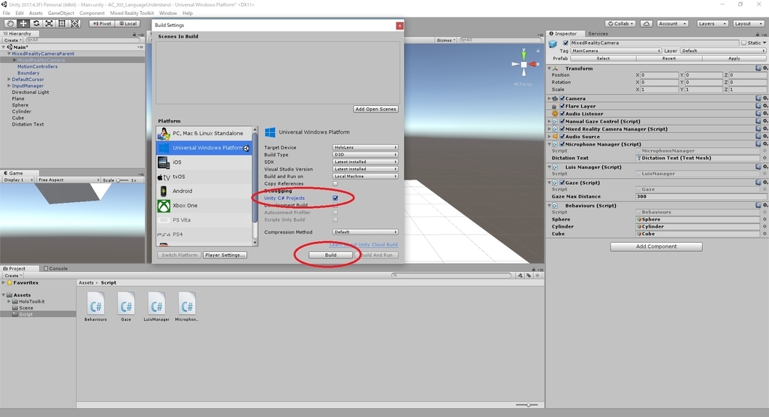The width and height of the screenshot is (769, 417).
Task: Open the Build and Run on dropdown
Action: point(365,176)
